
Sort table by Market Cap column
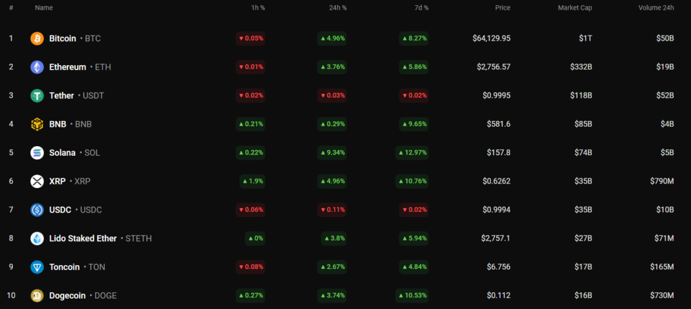[x=575, y=8]
